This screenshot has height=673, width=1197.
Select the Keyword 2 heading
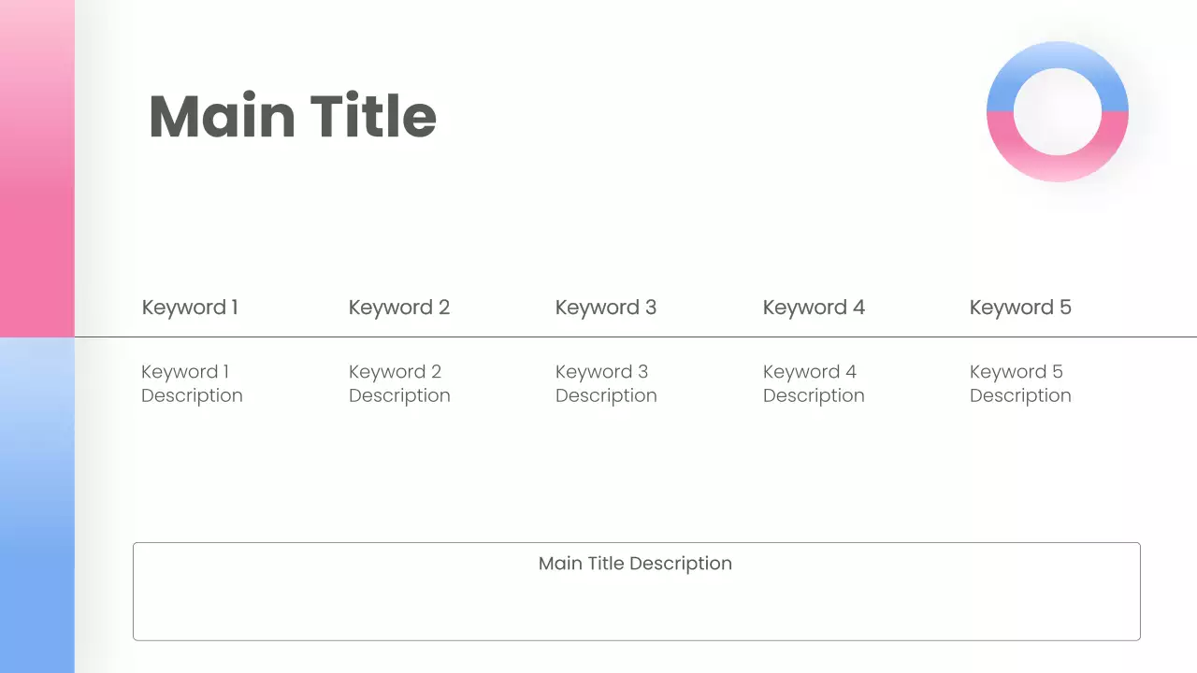point(399,308)
